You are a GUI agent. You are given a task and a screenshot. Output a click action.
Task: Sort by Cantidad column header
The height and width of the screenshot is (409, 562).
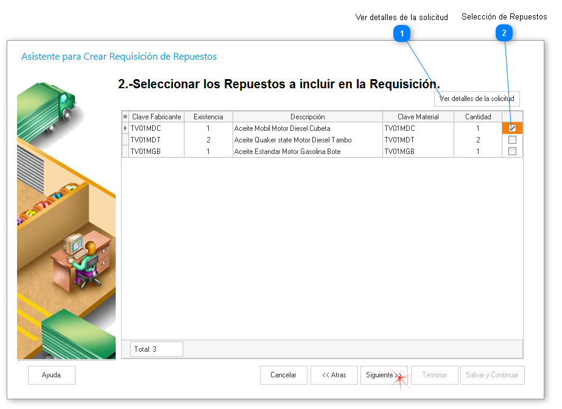point(478,117)
